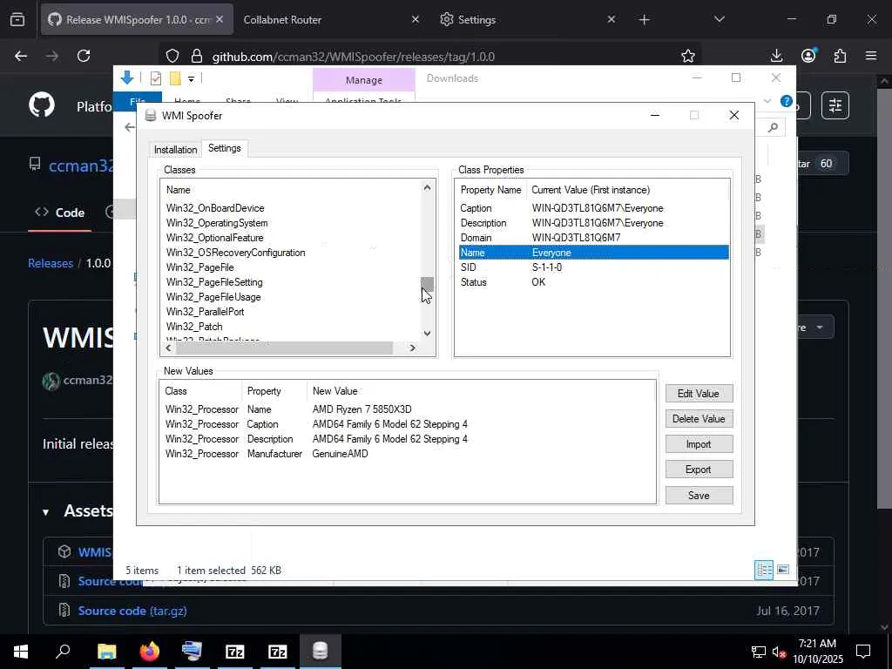The height and width of the screenshot is (669, 892).
Task: Click the Delete Value button
Action: [699, 419]
